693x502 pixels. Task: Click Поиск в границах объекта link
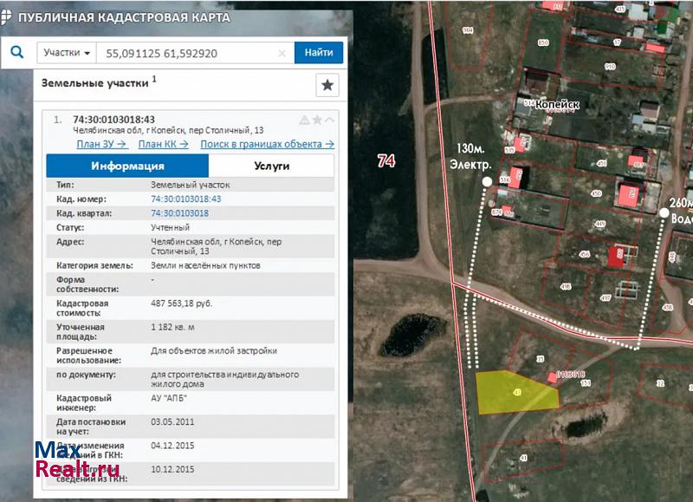(267, 145)
